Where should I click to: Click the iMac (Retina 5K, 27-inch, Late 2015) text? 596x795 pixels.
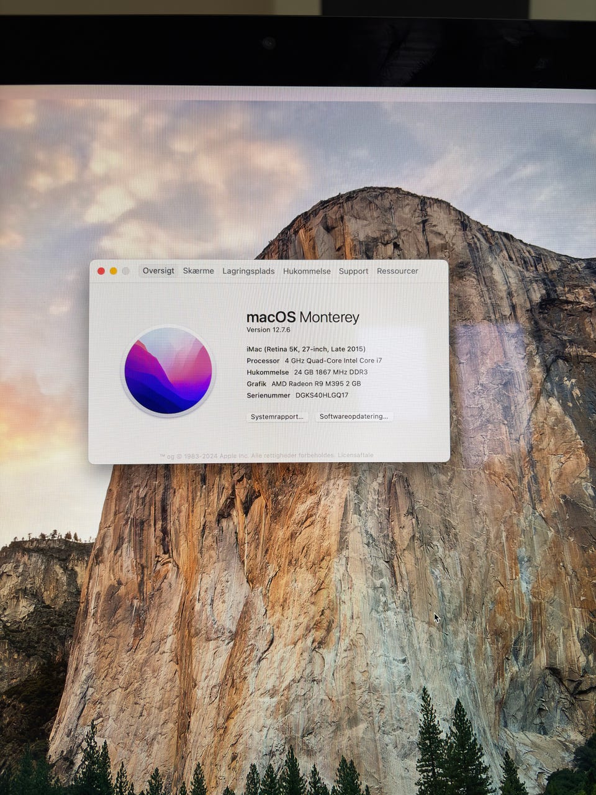(x=306, y=349)
